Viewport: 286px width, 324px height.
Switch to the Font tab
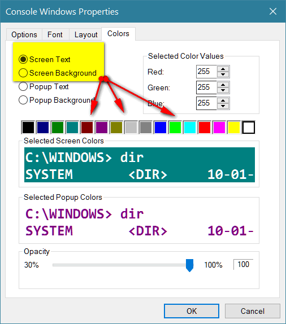pos(55,34)
